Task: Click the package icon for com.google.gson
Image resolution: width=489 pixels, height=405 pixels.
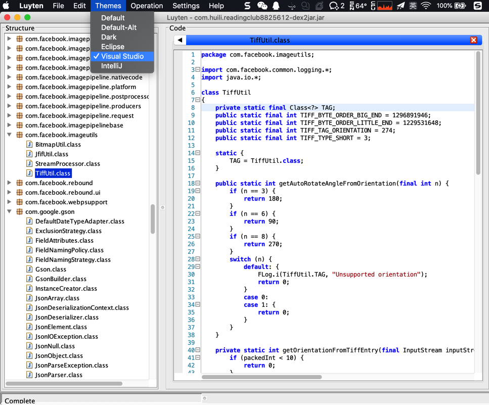Action: (x=19, y=212)
